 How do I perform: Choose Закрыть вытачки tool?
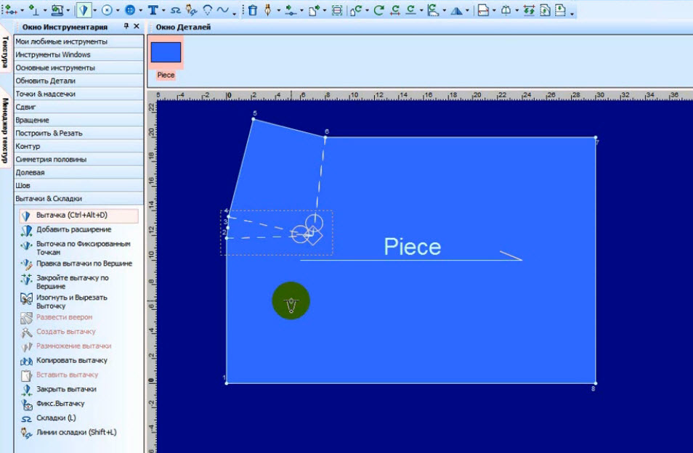[59, 389]
